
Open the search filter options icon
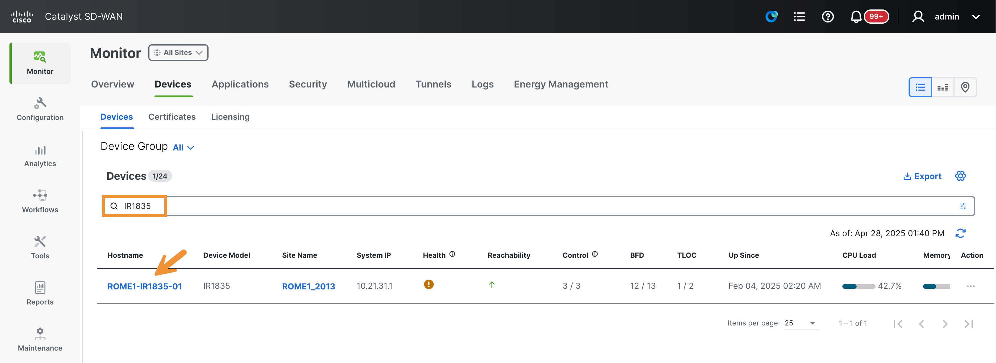[963, 206]
